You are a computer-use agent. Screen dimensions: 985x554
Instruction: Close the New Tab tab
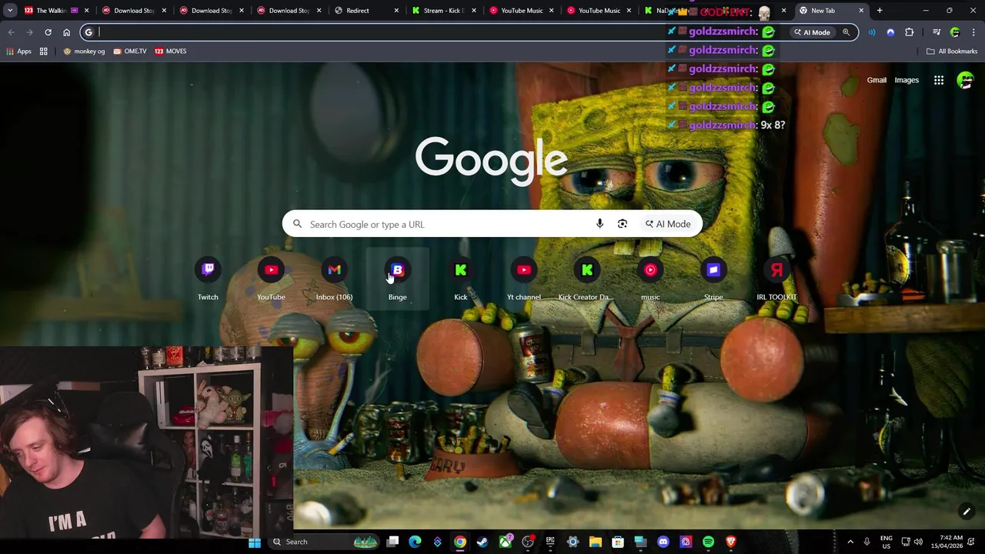861,11
